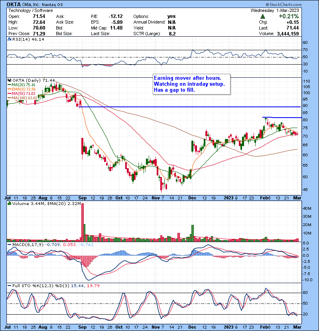This screenshot has width=319, height=331.
Task: Click the MACD histogram value -0.762
Action: coord(86,245)
